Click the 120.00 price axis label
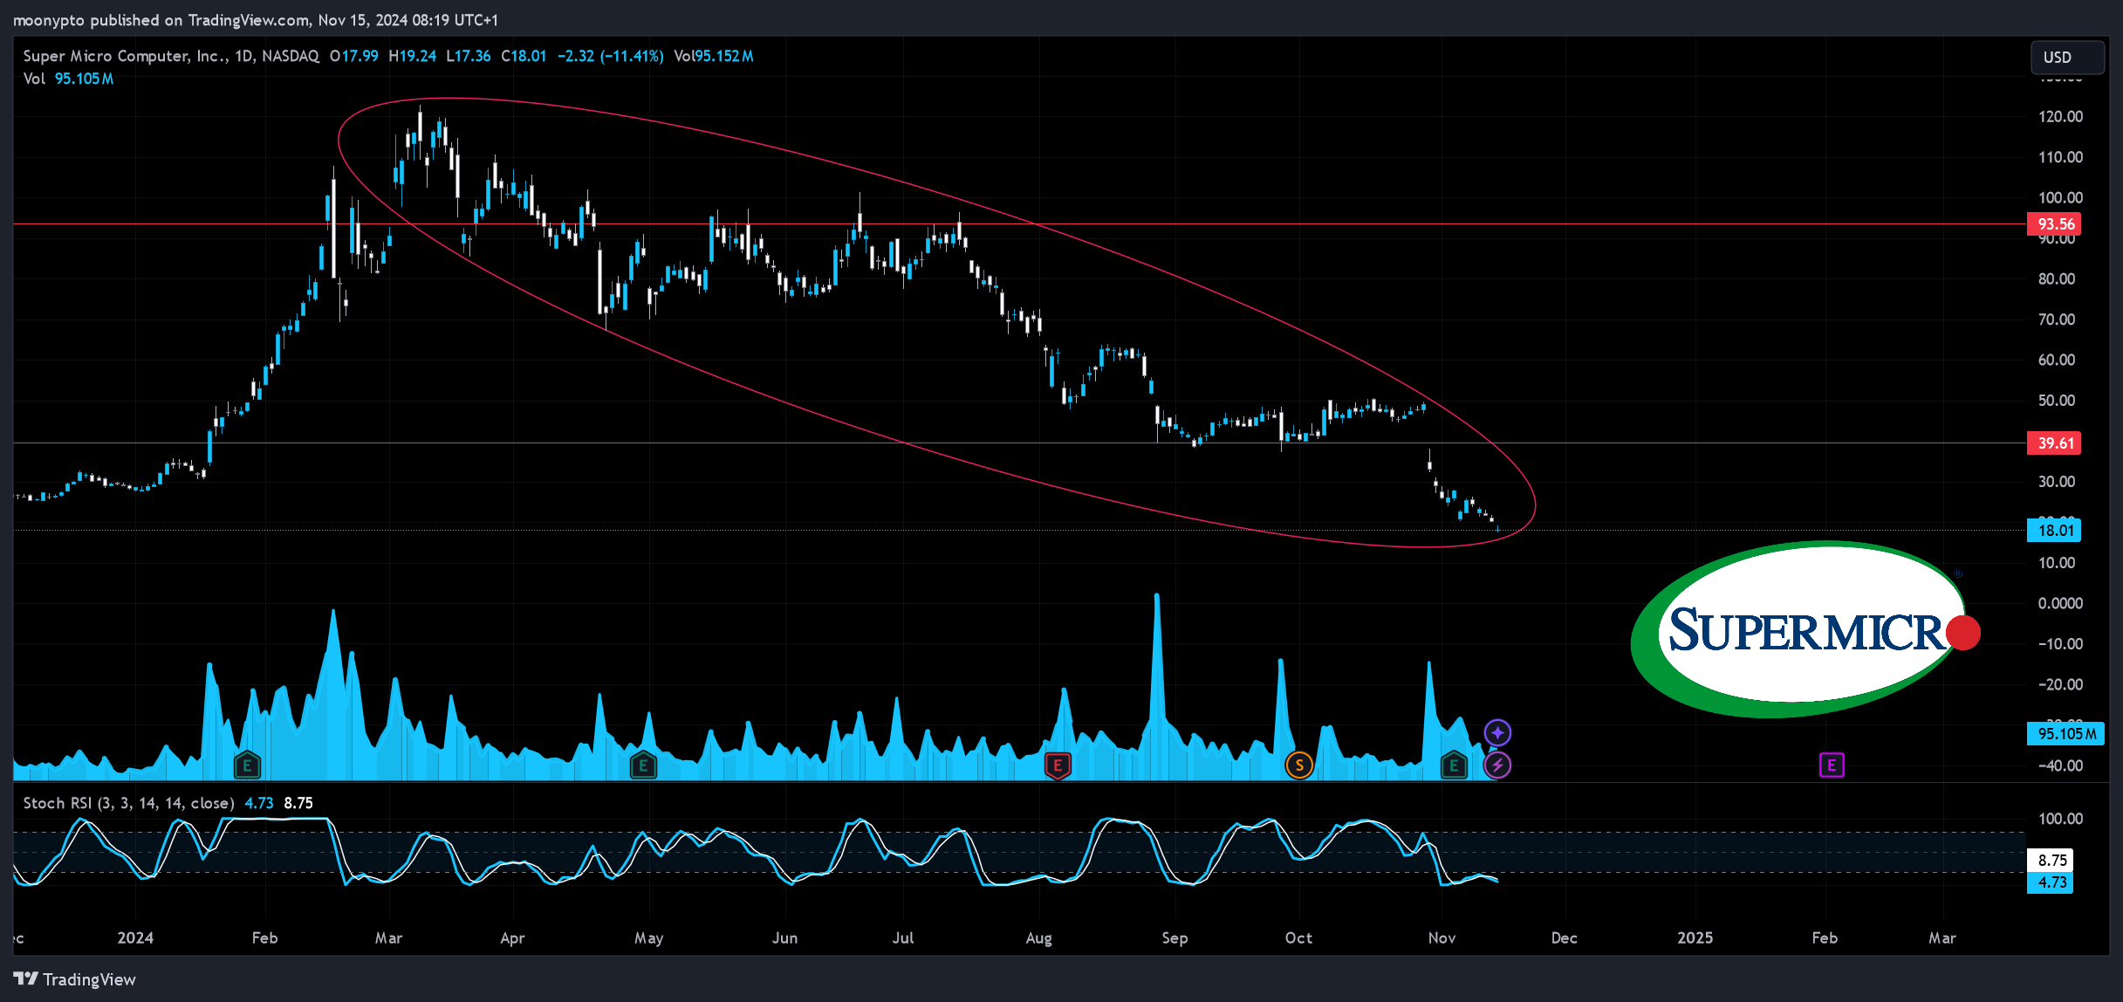Screen dimensions: 2123x1002 click(2060, 117)
